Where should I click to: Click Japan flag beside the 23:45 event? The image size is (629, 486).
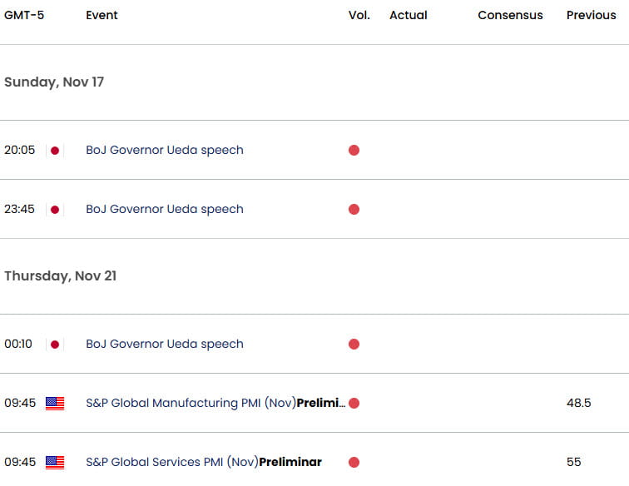(55, 210)
